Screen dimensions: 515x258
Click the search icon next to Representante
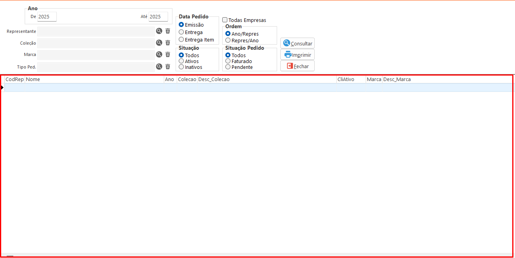[159, 31]
